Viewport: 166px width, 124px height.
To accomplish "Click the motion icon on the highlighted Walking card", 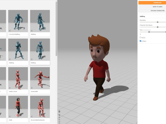I will (32, 59).
